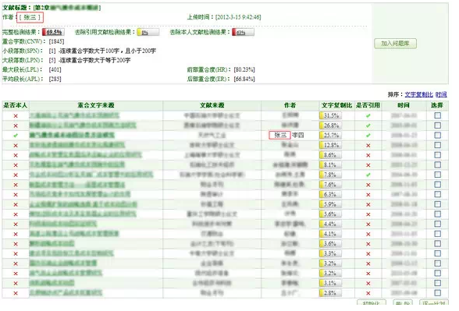Image resolution: width=459 pixels, height=311 pixels.
Task: Click the 前部重合度 value [80.23%]
Action: click(x=244, y=69)
